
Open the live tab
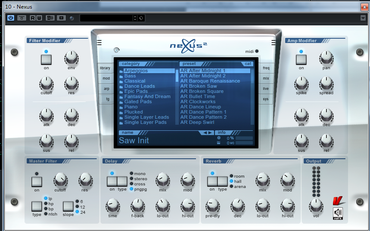click(x=266, y=89)
